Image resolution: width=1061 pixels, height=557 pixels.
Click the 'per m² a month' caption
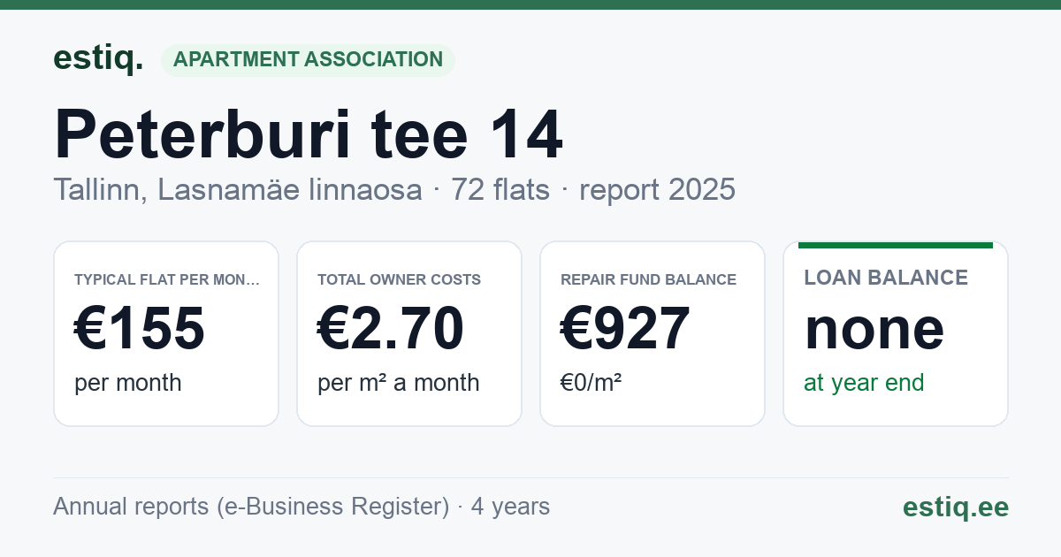pyautogui.click(x=399, y=383)
